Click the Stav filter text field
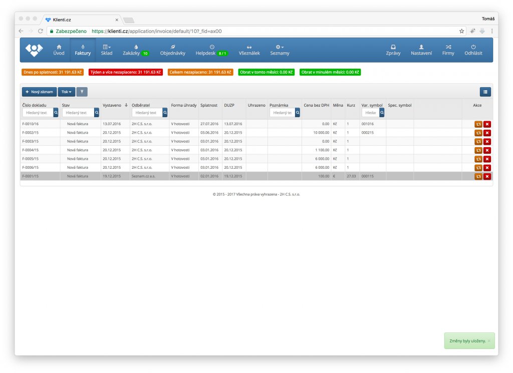The image size is (513, 373). coord(78,113)
